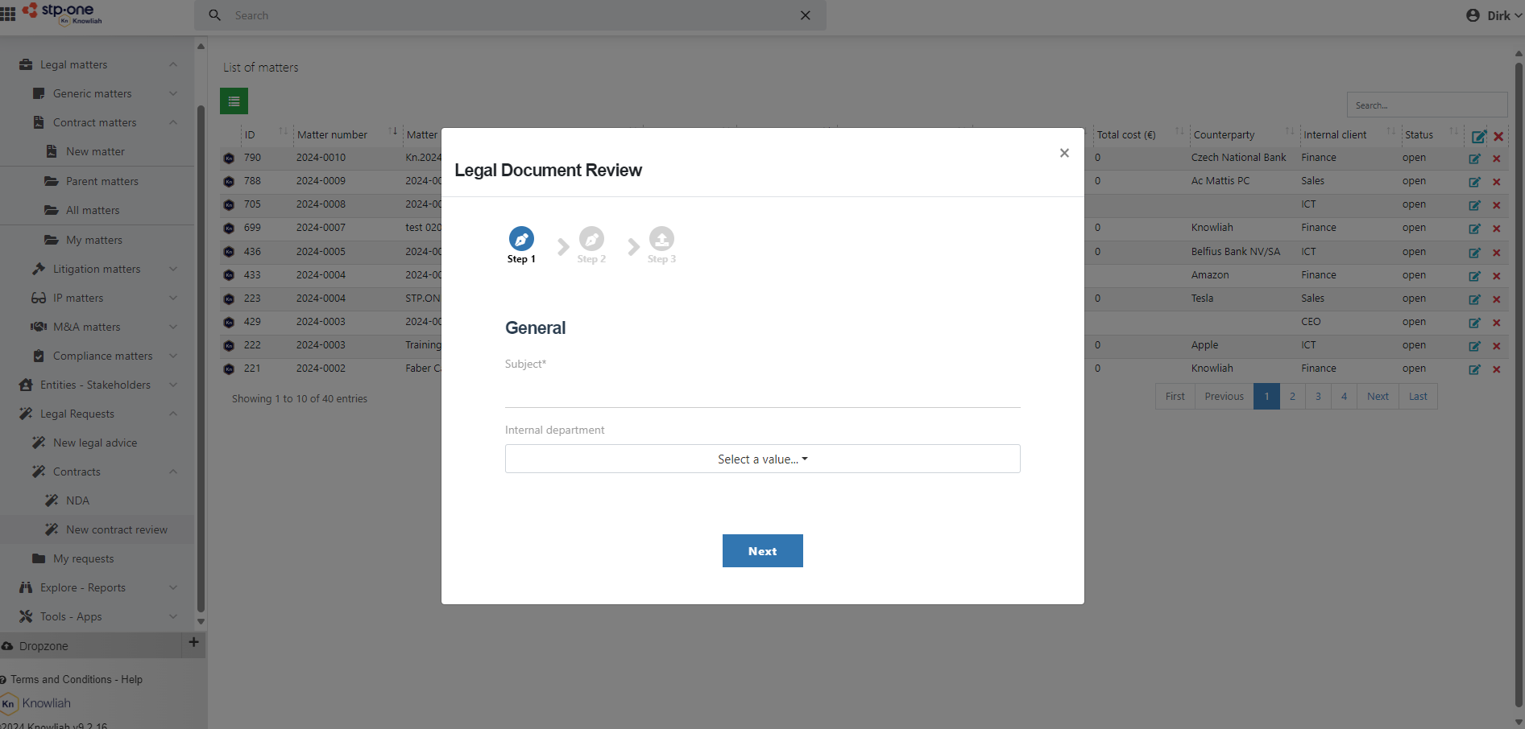Go to page 2 of the matters list
Viewport: 1525px width, 729px height.
pyautogui.click(x=1291, y=396)
